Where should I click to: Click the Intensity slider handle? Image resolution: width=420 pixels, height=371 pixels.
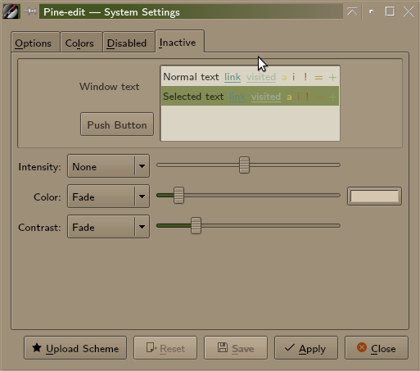pos(244,165)
